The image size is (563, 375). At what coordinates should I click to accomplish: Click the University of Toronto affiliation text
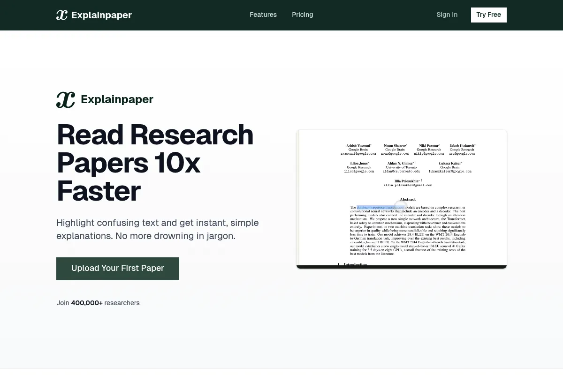401,167
